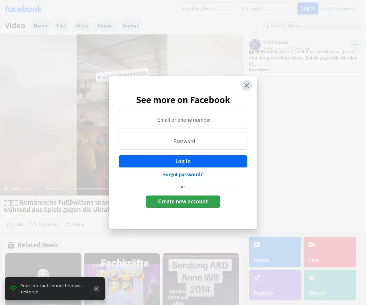Open the green Shows tile
366x305 pixels.
tap(330, 285)
